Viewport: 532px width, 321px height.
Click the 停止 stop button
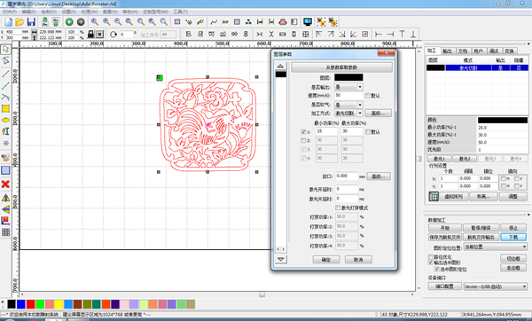[513, 227]
